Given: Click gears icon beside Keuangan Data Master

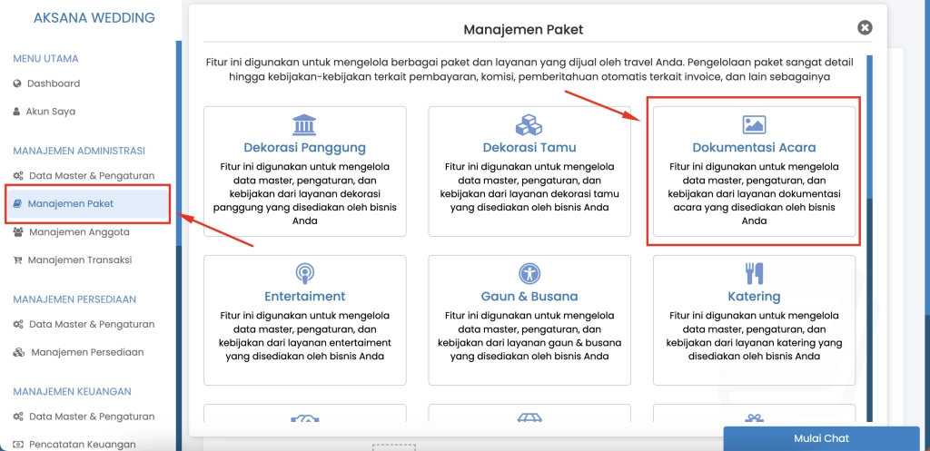Looking at the screenshot, I should coord(18,417).
